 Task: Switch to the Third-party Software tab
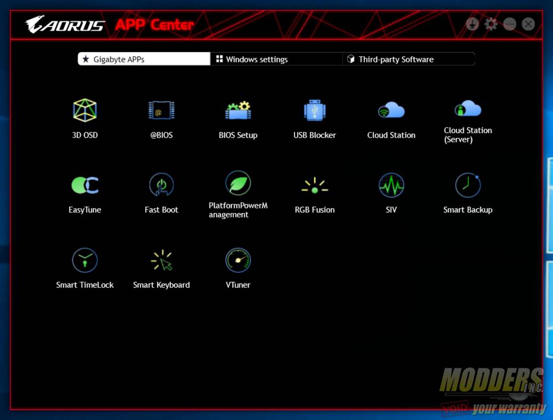tap(409, 59)
